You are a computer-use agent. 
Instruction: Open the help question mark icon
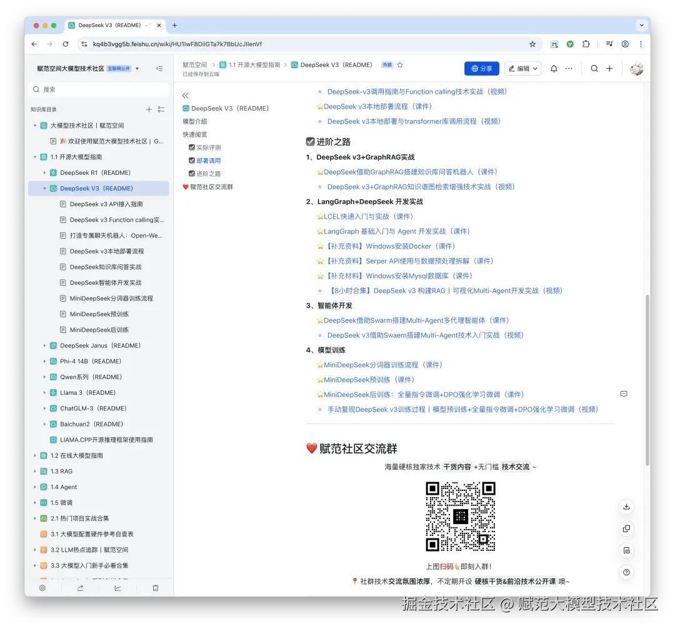[x=626, y=572]
